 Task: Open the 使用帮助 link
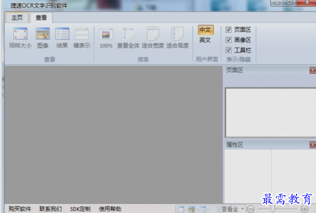(x=110, y=209)
